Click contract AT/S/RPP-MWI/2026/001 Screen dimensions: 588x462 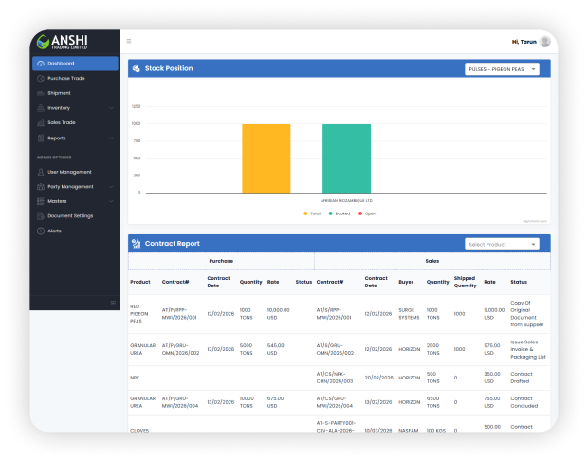[334, 314]
